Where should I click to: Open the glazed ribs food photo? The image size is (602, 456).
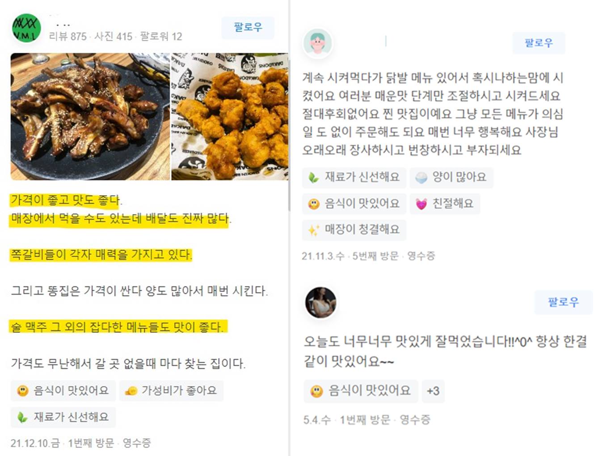point(90,117)
